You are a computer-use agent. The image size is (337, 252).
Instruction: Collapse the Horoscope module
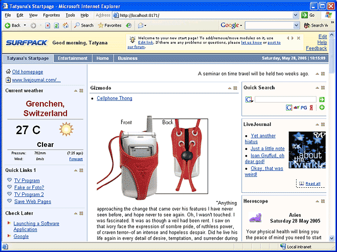(x=317, y=201)
